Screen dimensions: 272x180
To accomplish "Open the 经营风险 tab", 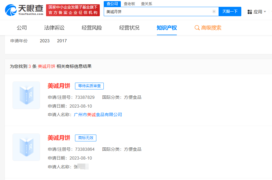I will 92,28.
